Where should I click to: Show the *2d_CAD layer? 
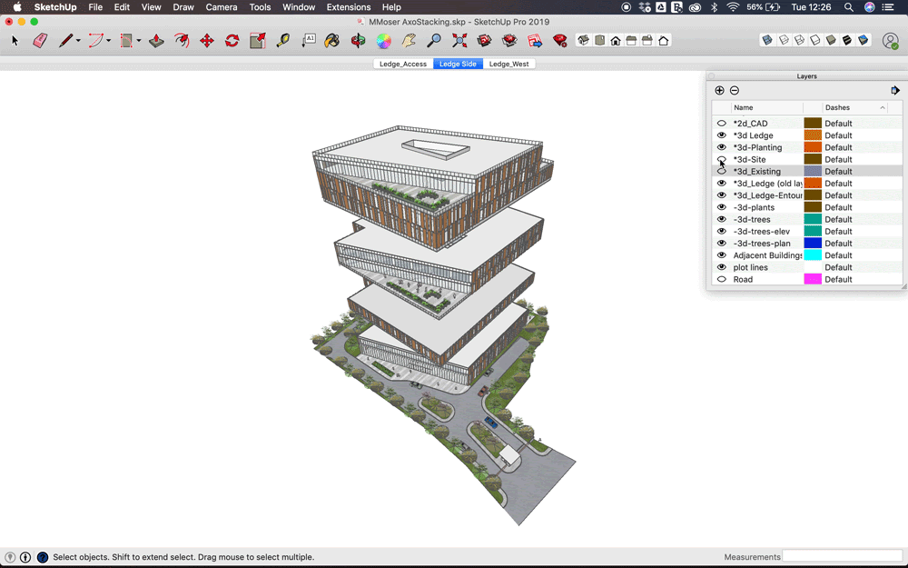pyautogui.click(x=720, y=123)
